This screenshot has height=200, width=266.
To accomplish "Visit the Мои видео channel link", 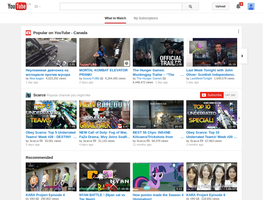I will (x=37, y=79).
